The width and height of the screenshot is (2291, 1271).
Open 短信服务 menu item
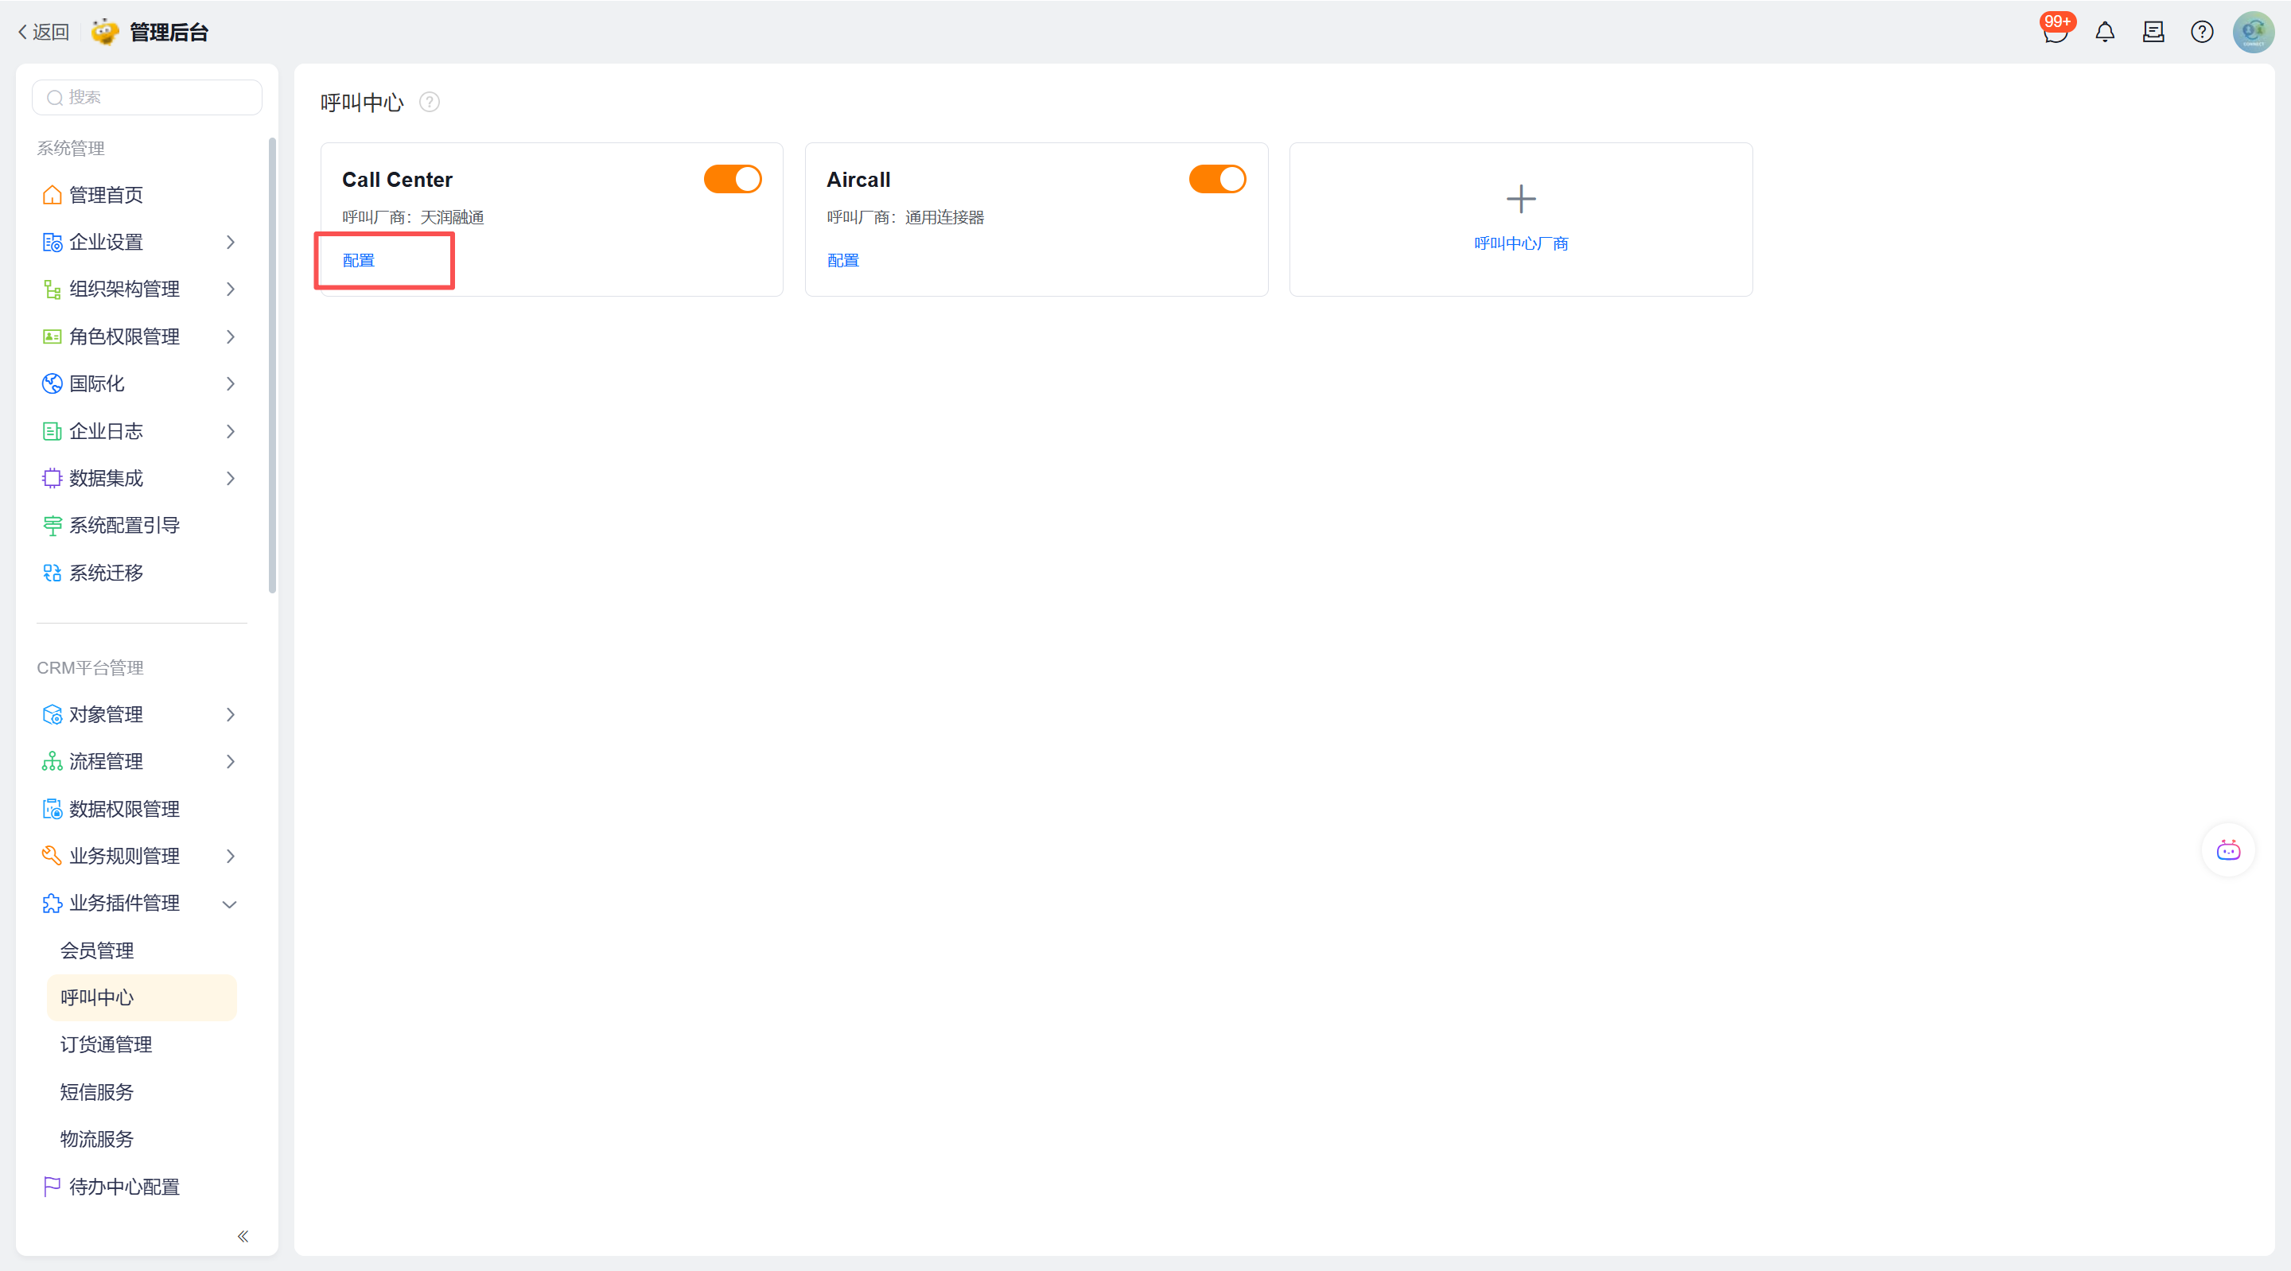click(x=97, y=1092)
